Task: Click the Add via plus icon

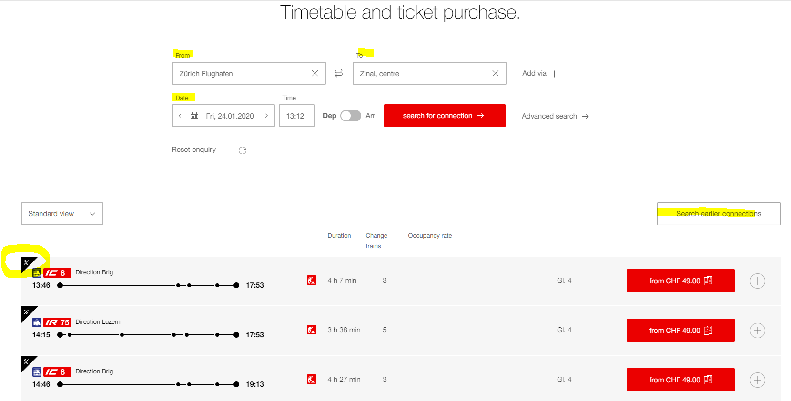Action: coord(554,74)
